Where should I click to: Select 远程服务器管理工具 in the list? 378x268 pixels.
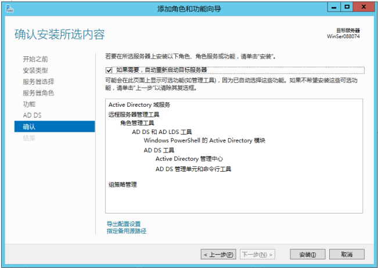[134, 114]
